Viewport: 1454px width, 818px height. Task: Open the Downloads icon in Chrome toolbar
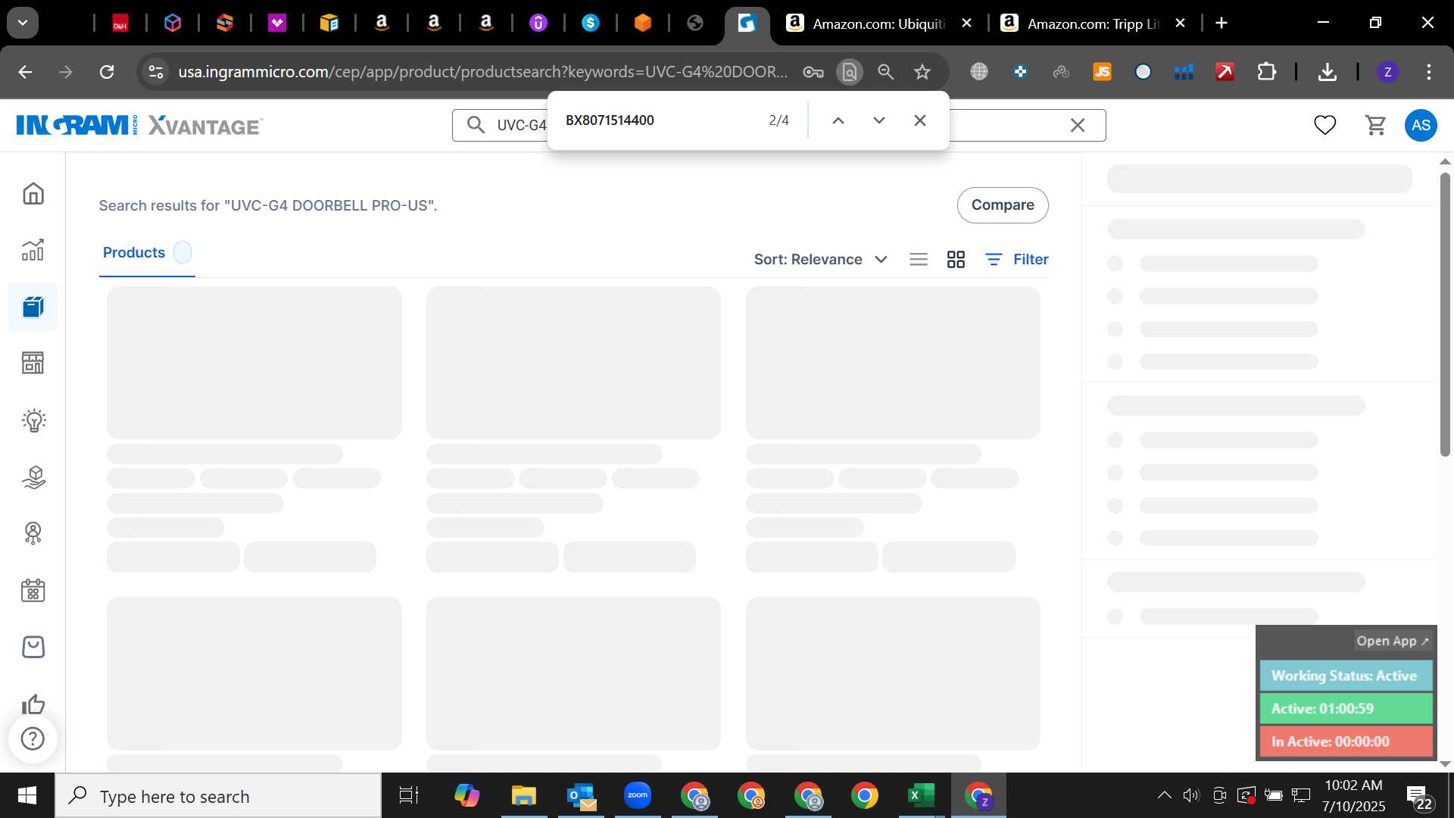[1327, 72]
